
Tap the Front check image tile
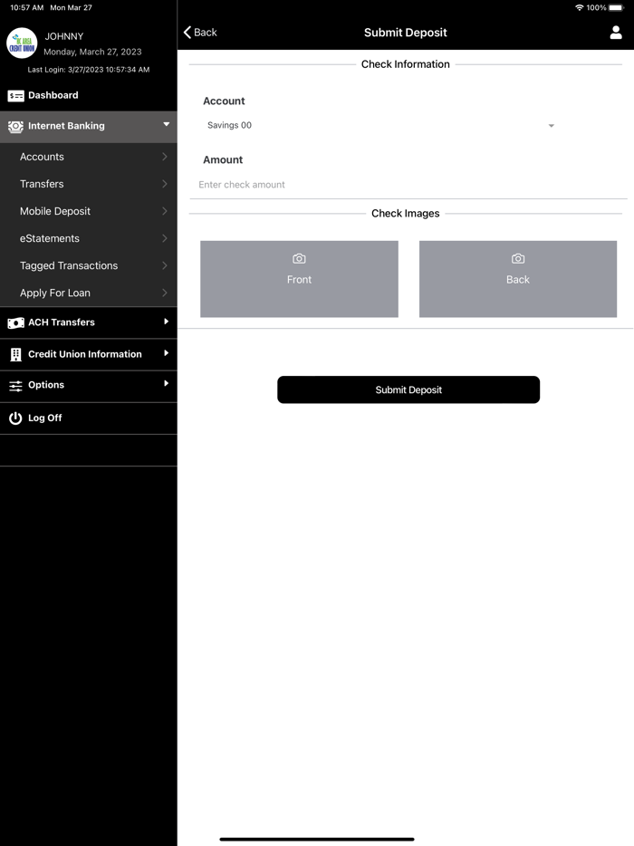(x=299, y=279)
